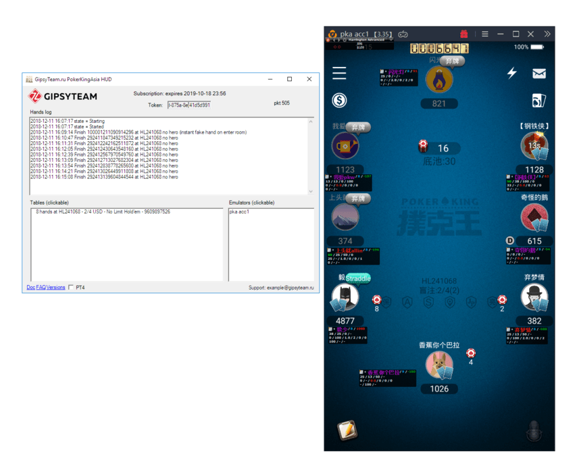Tap the shield icon marked S

pyautogui.click(x=428, y=303)
